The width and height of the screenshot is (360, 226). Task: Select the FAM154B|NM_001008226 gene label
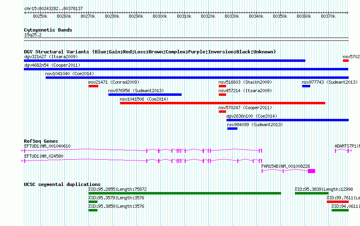tap(286, 166)
